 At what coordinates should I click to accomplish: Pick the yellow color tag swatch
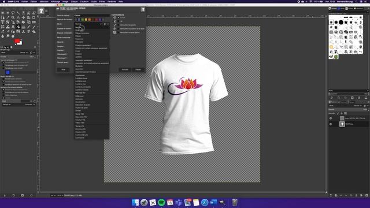coord(86,20)
